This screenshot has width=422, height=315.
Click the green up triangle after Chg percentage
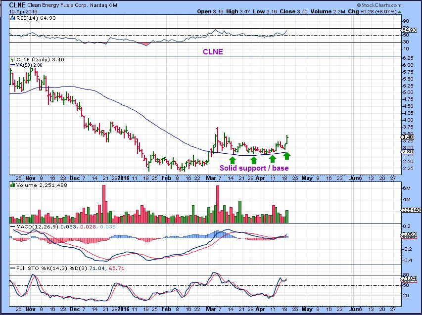[x=400, y=11]
